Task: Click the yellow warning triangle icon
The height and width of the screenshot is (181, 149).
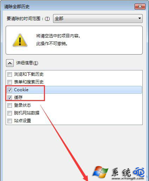Action: click(20, 40)
